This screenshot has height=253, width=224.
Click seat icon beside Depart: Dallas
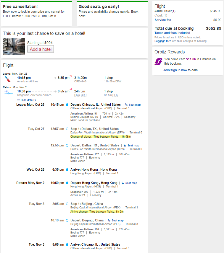125,146
